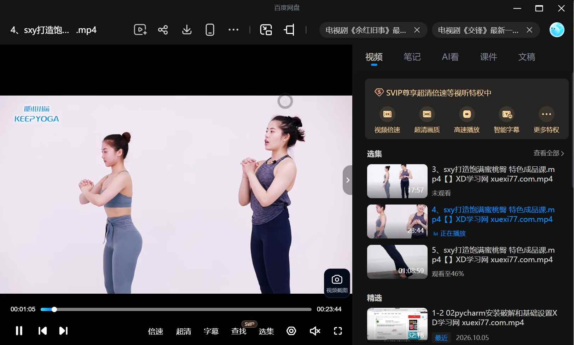Open the user avatar profile

pos(557,30)
